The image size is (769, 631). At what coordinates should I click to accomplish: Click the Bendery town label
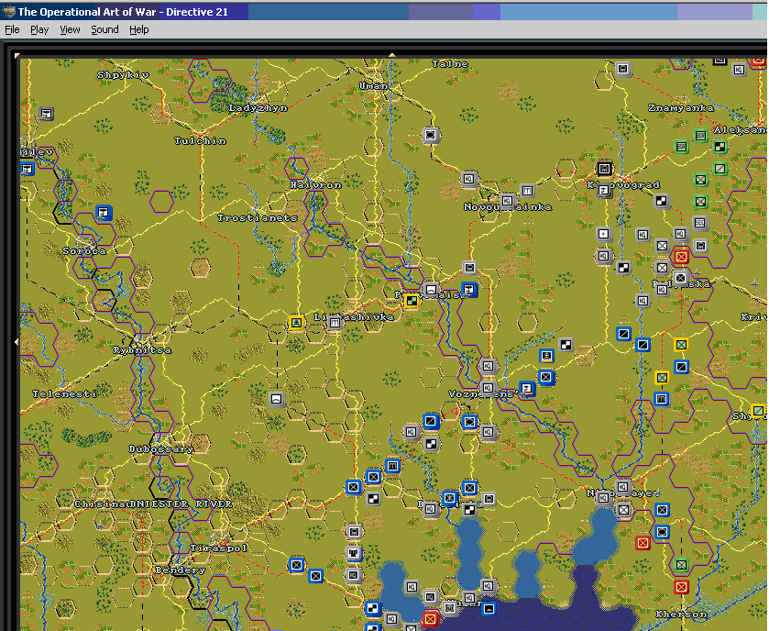pos(181,570)
